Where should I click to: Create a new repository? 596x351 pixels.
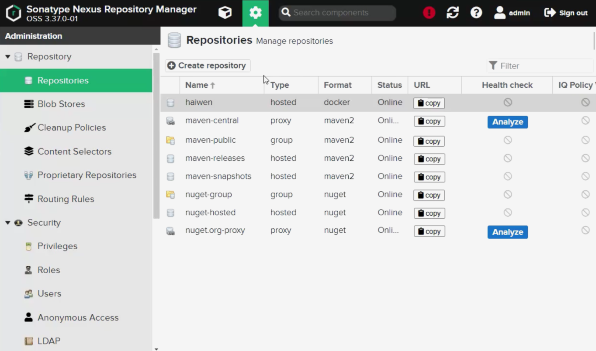(x=208, y=65)
